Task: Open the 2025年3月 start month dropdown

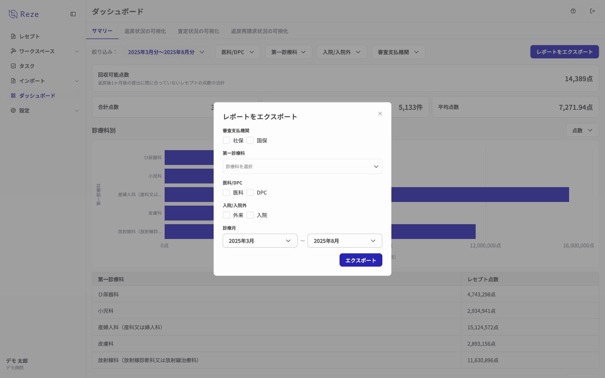Action: 260,241
